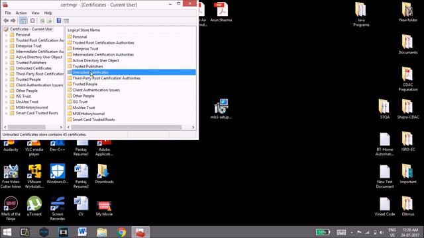Viewport: 424px width, 238px height.
Task: Select Third-Party Root Certification Authorities in list
Action: pyautogui.click(x=106, y=78)
